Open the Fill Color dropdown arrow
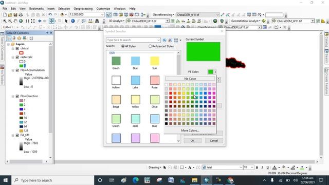Screen dimensions: 329x185 click(x=215, y=72)
